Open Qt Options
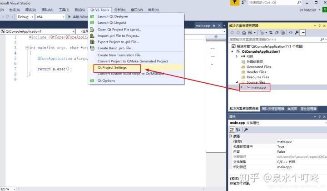 pos(106,80)
